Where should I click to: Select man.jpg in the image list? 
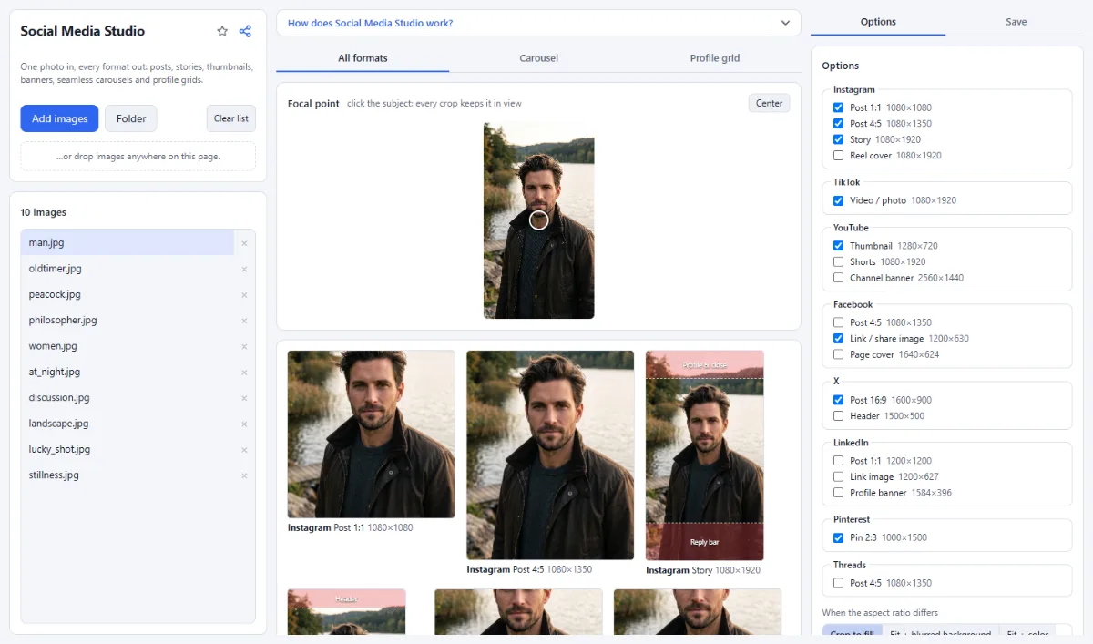tap(128, 243)
